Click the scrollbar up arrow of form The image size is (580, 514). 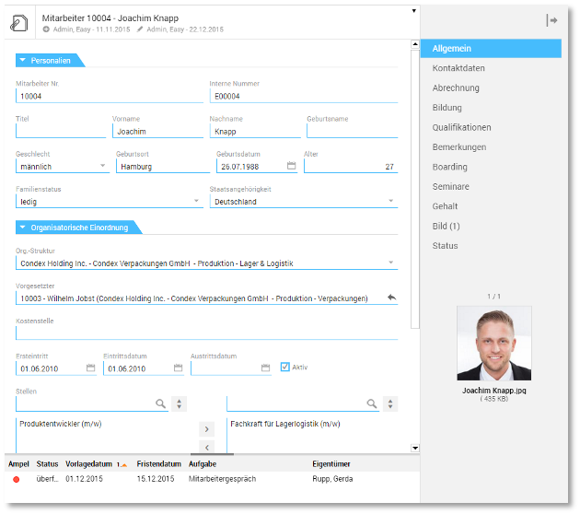415,44
